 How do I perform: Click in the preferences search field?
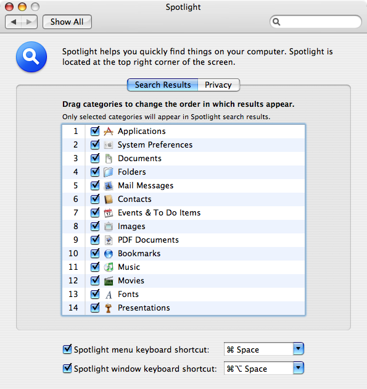point(316,22)
